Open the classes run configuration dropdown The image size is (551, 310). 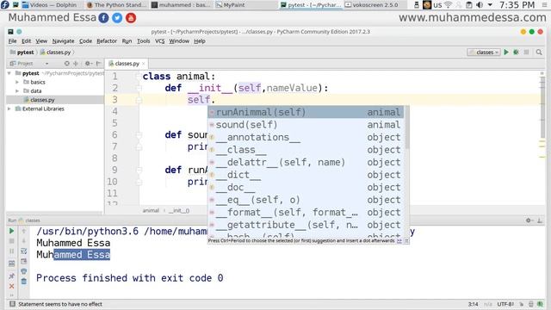click(x=484, y=52)
